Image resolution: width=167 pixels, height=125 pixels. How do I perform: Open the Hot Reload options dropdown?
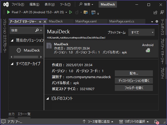81,12
